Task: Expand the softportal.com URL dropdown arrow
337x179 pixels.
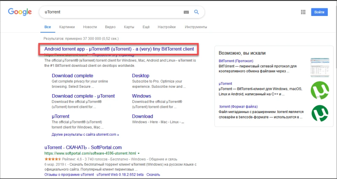Action: [x=139, y=154]
